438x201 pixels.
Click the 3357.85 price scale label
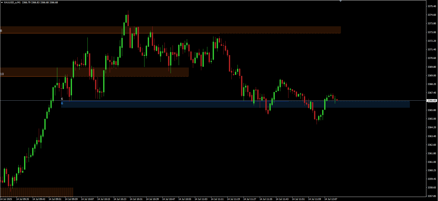432,196
